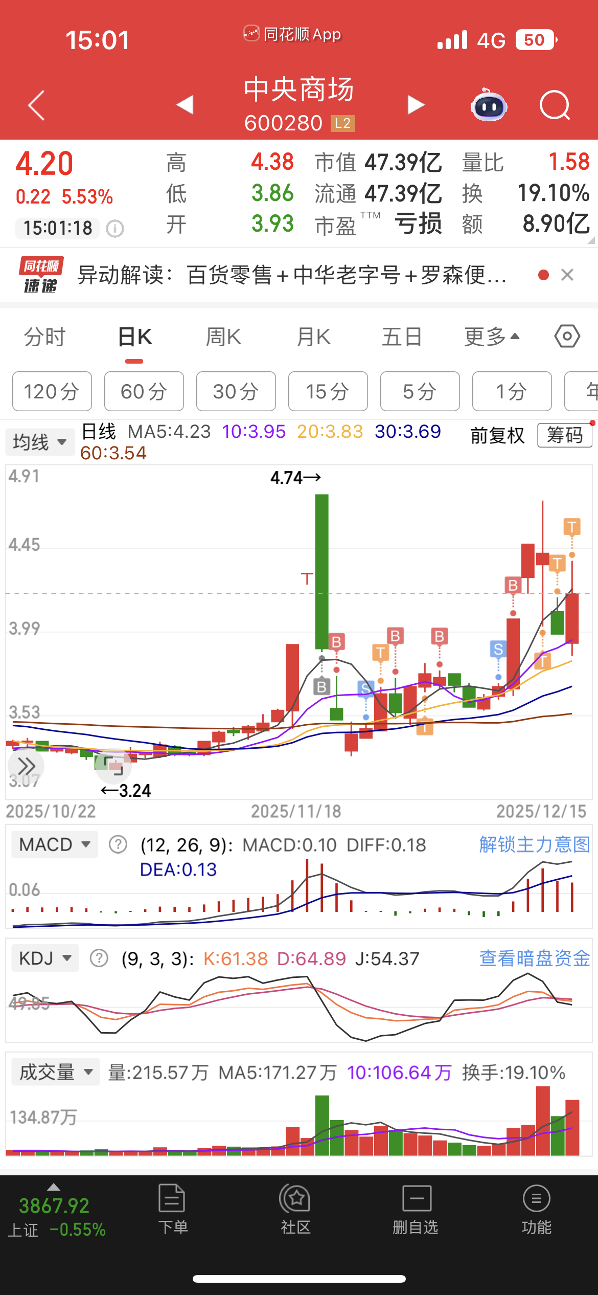Open the search magnifier icon

point(555,105)
